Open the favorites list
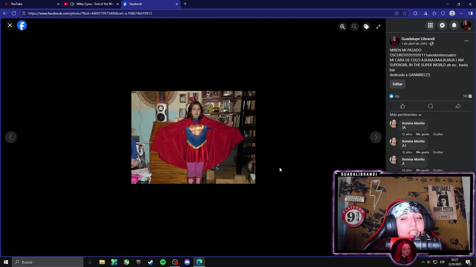 [434, 13]
